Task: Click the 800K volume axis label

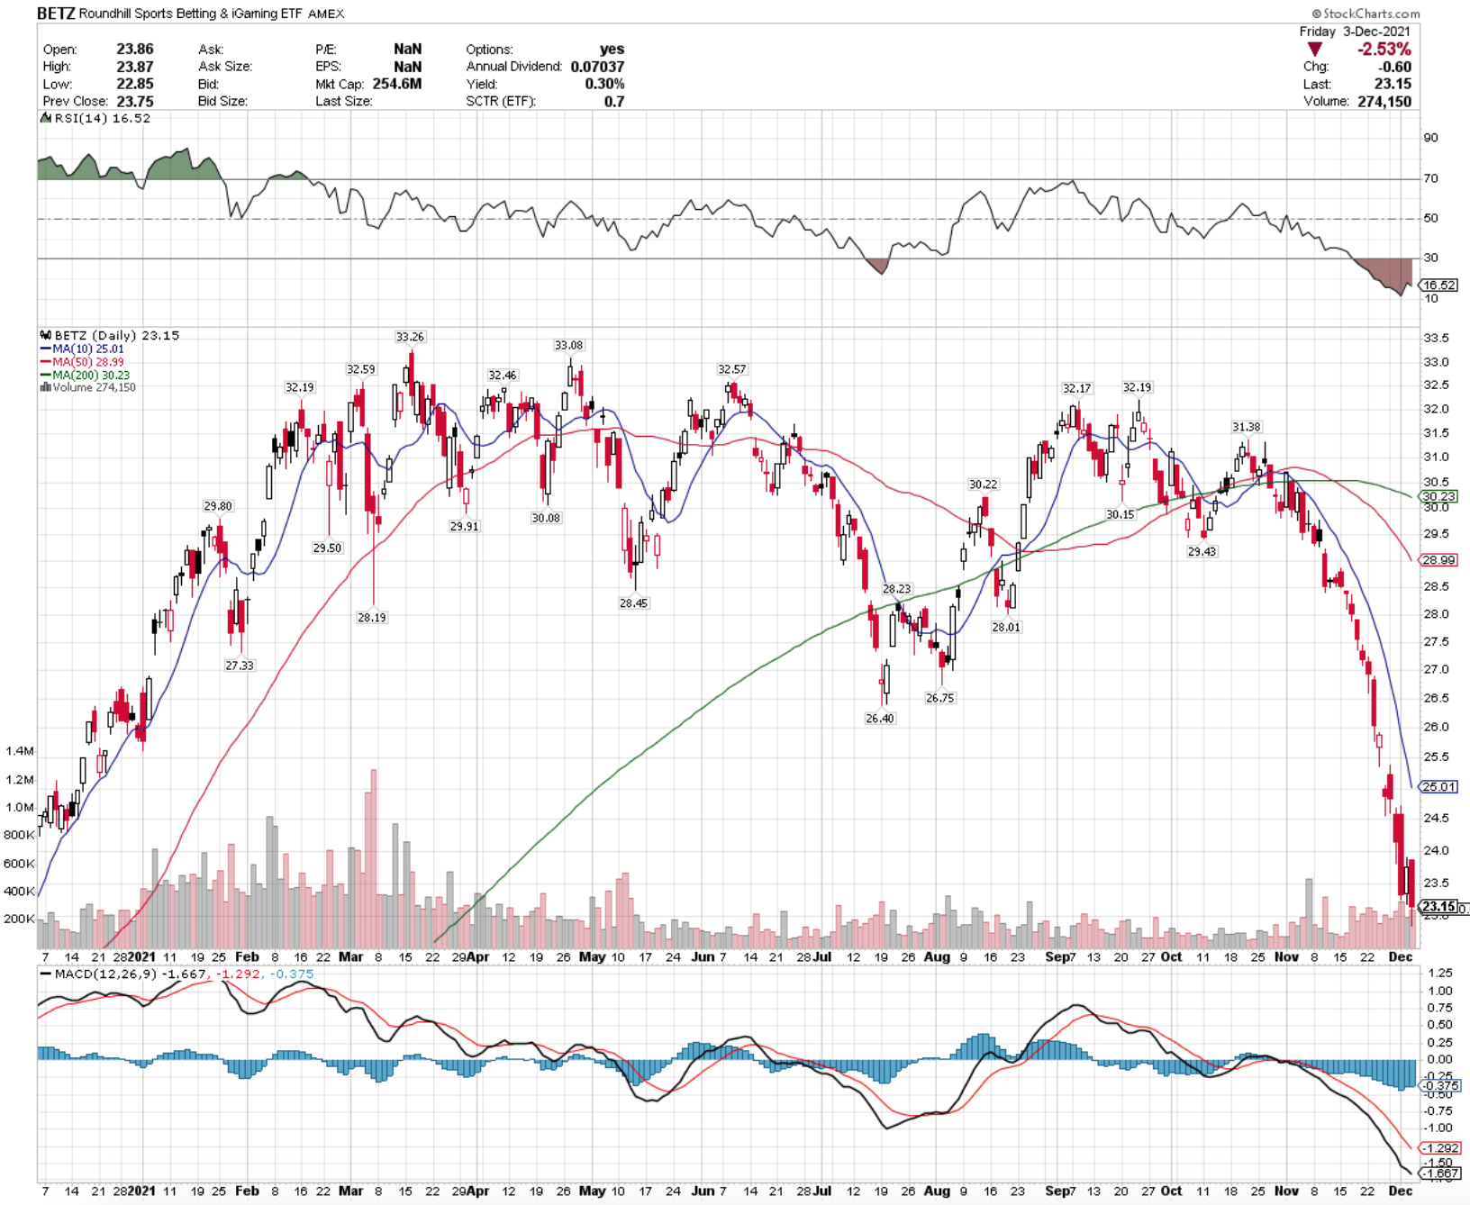Action: (19, 835)
